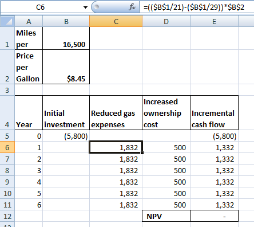This screenshot has width=254, height=227.
Task: Select column B header
Action: pyautogui.click(x=66, y=21)
